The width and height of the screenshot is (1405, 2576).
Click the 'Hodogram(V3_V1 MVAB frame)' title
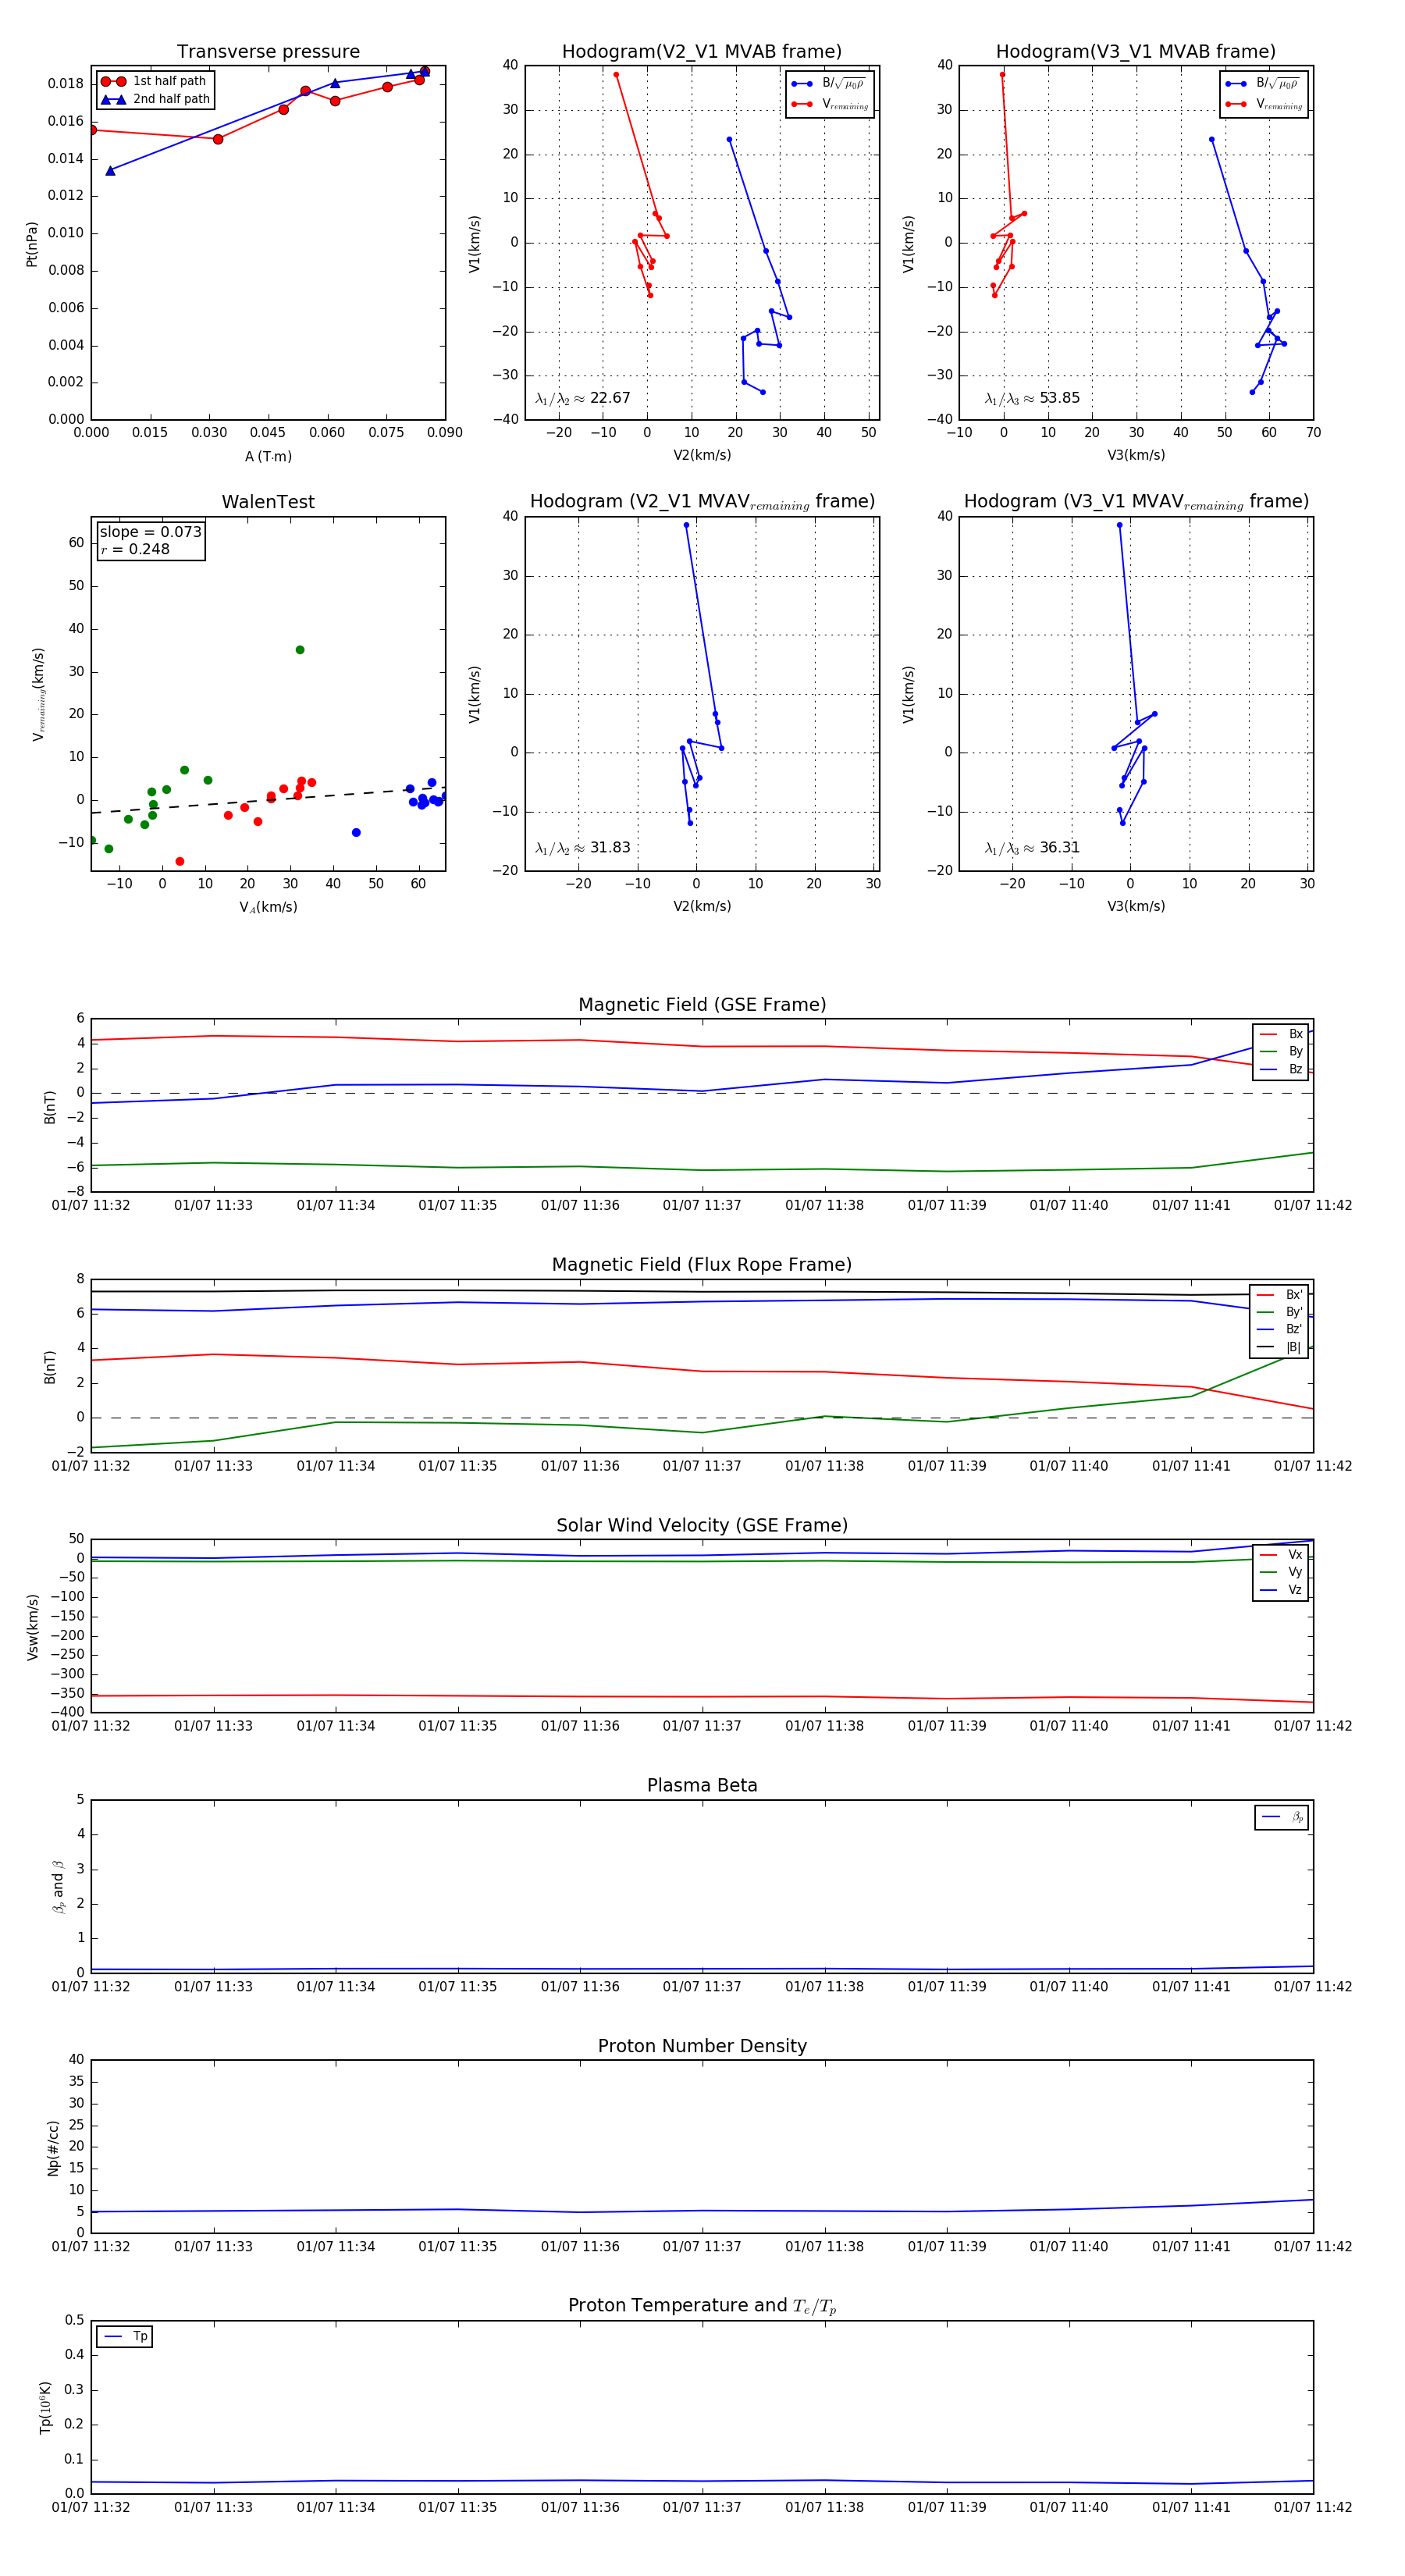[x=1136, y=51]
